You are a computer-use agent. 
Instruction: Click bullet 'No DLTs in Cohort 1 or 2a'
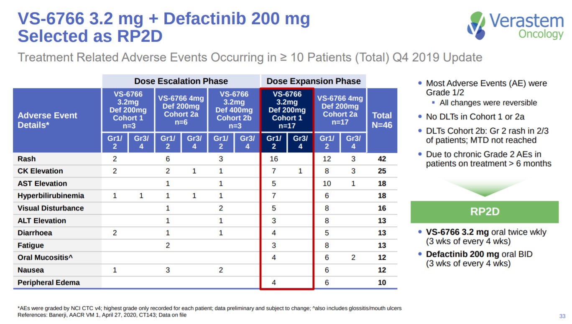click(471, 117)
